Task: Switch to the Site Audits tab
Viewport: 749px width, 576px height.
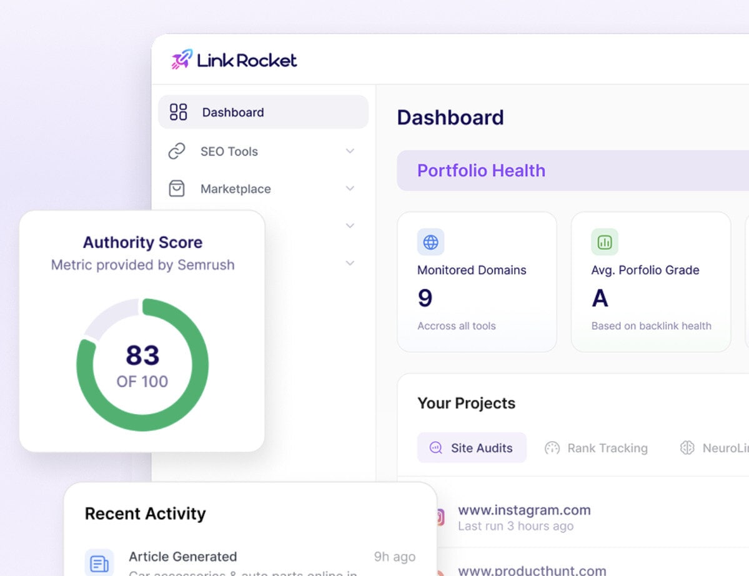Action: point(472,447)
